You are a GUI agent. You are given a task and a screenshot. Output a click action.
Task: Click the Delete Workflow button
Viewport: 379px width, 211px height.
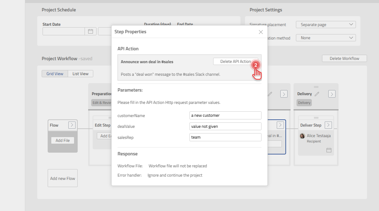[x=344, y=58]
